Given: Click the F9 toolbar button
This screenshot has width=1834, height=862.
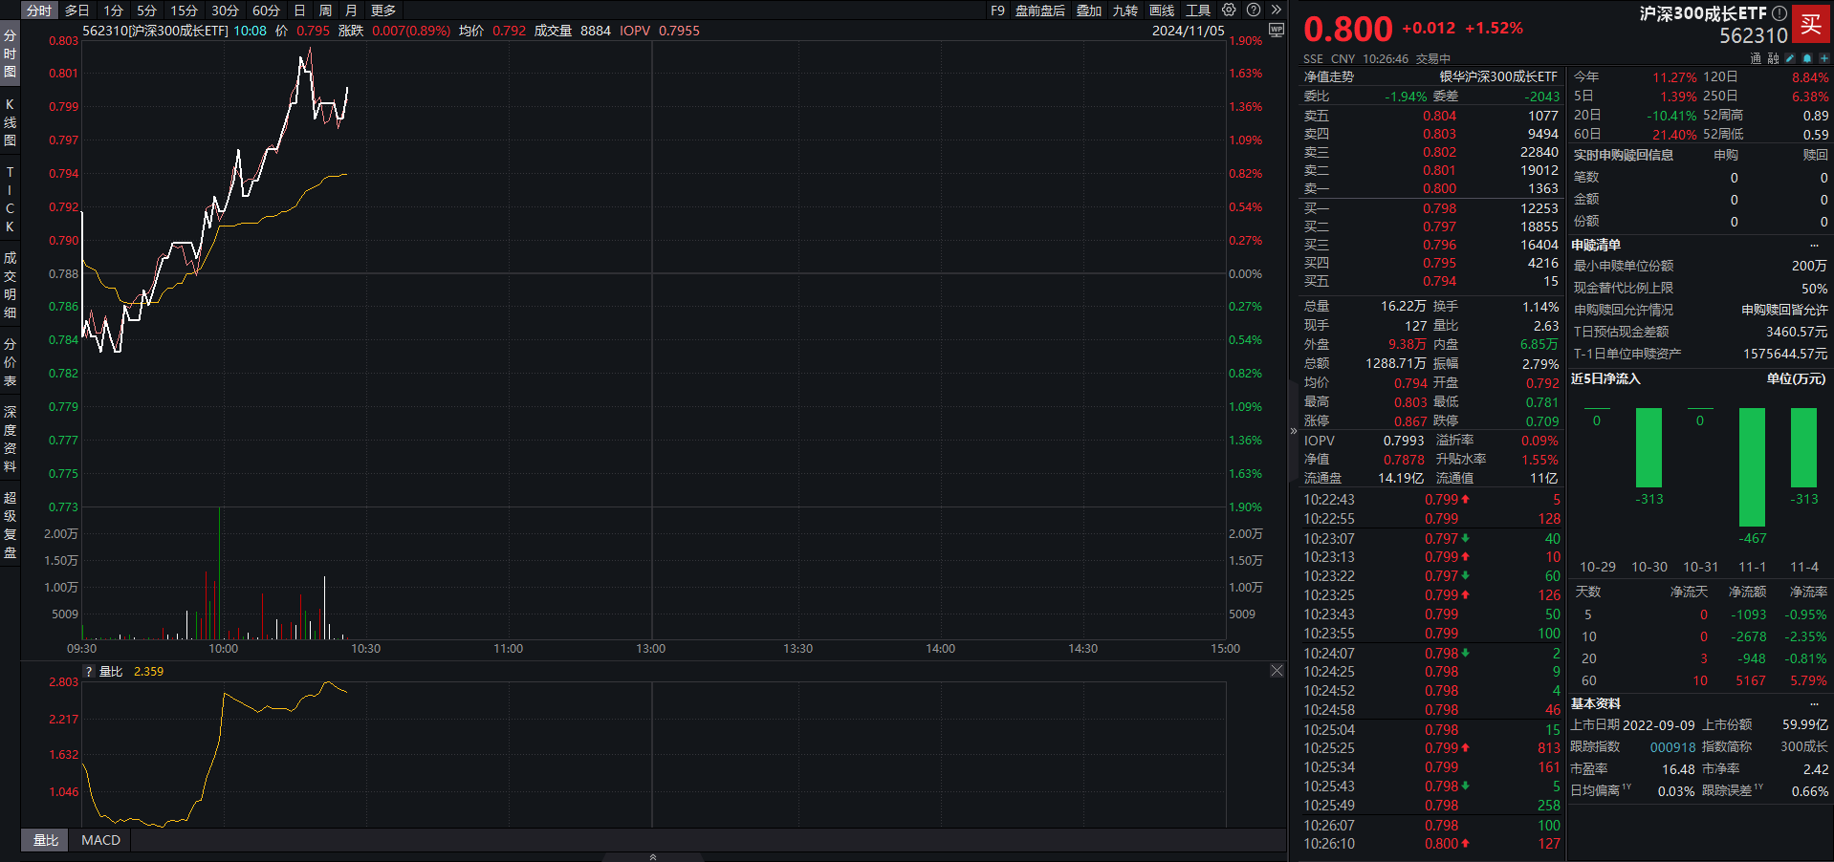Looking at the screenshot, I should (997, 11).
